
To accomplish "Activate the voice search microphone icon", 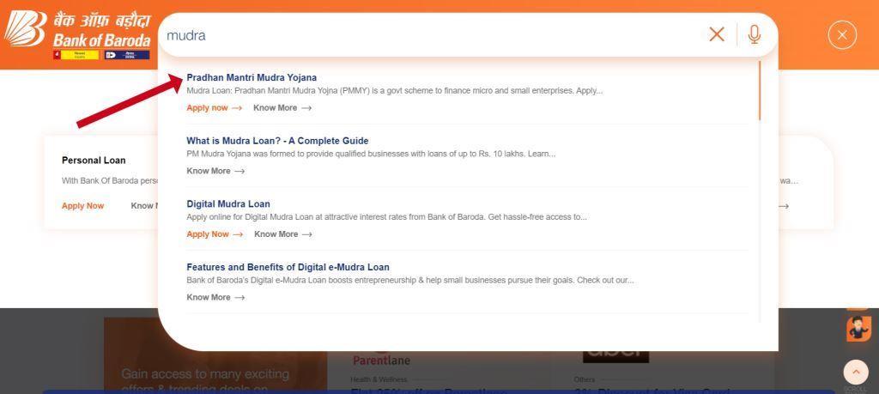I will click(754, 34).
